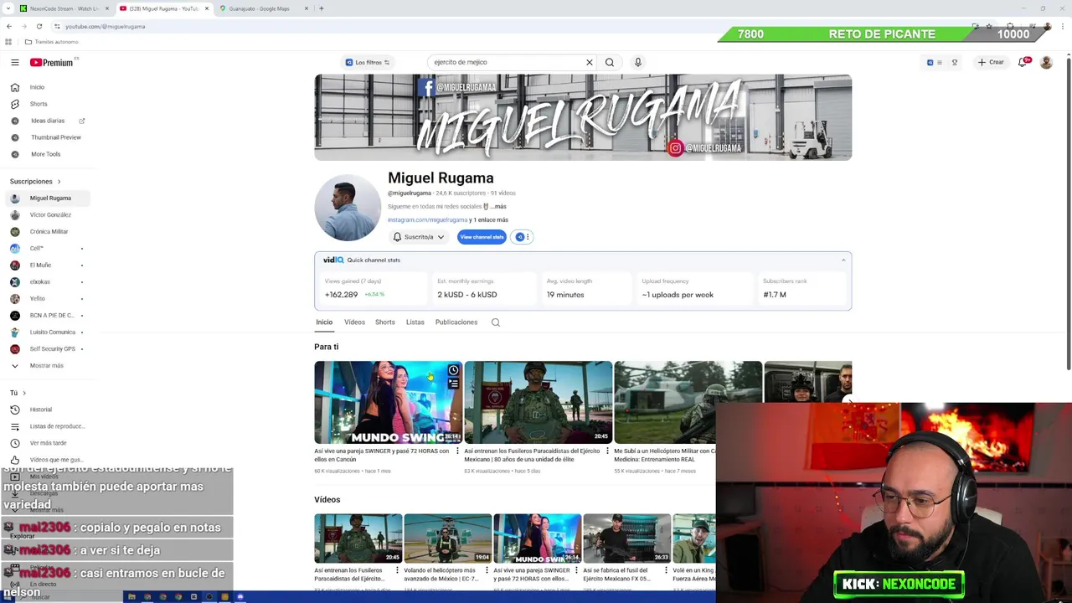
Task: Open the YouTube account avatar menu
Action: pyautogui.click(x=1046, y=62)
